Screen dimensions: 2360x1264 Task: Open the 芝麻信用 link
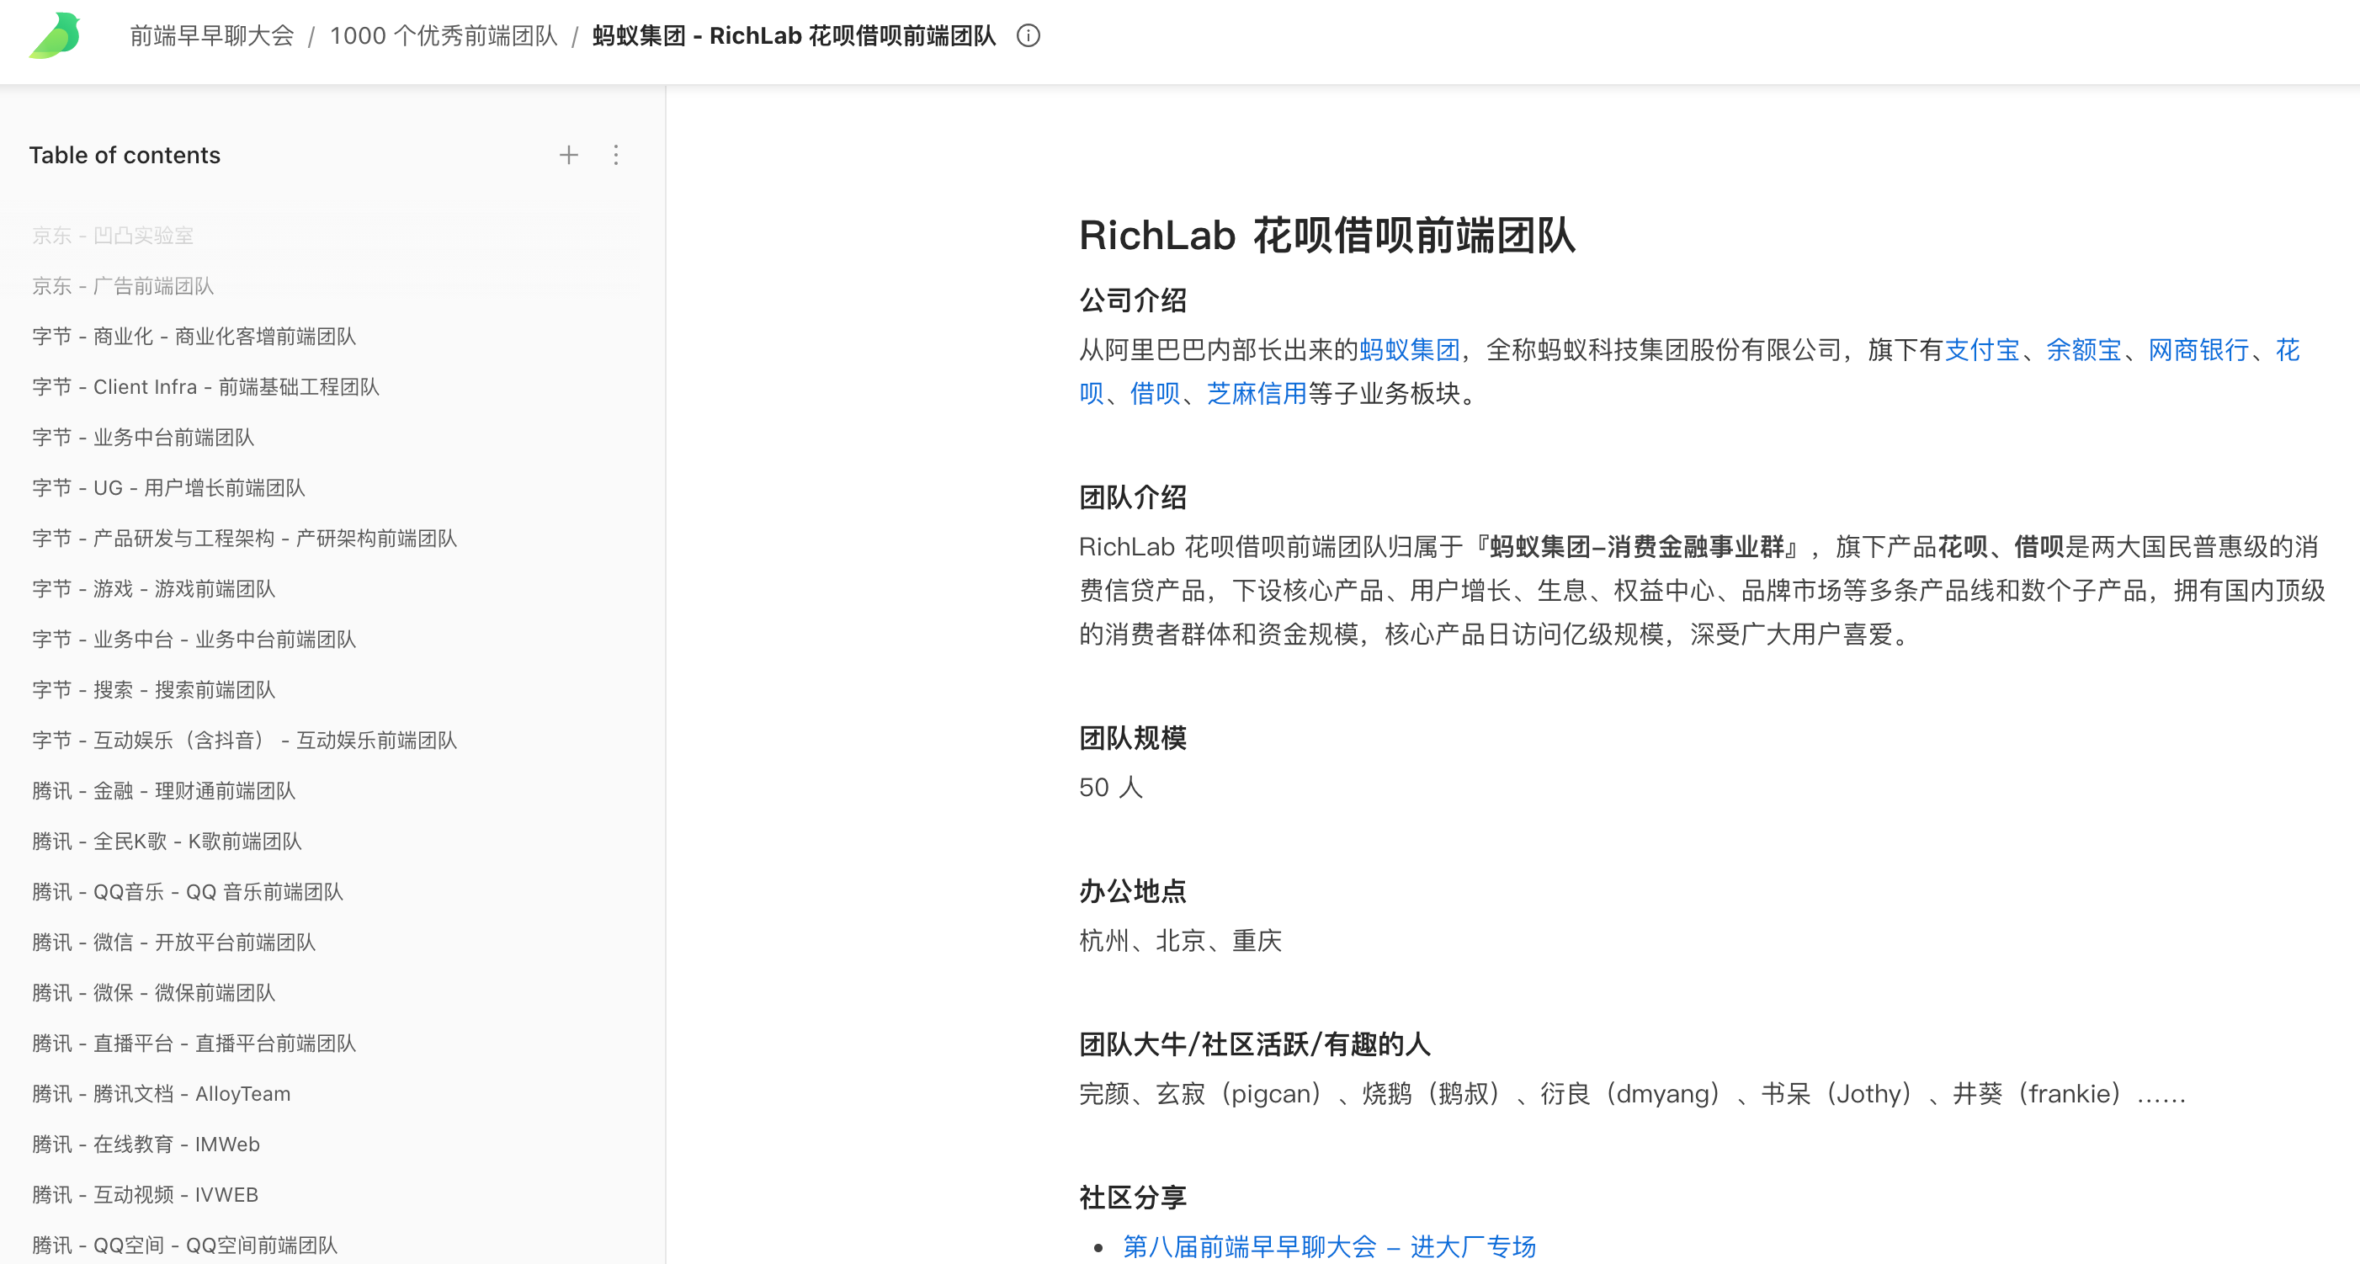click(1256, 394)
